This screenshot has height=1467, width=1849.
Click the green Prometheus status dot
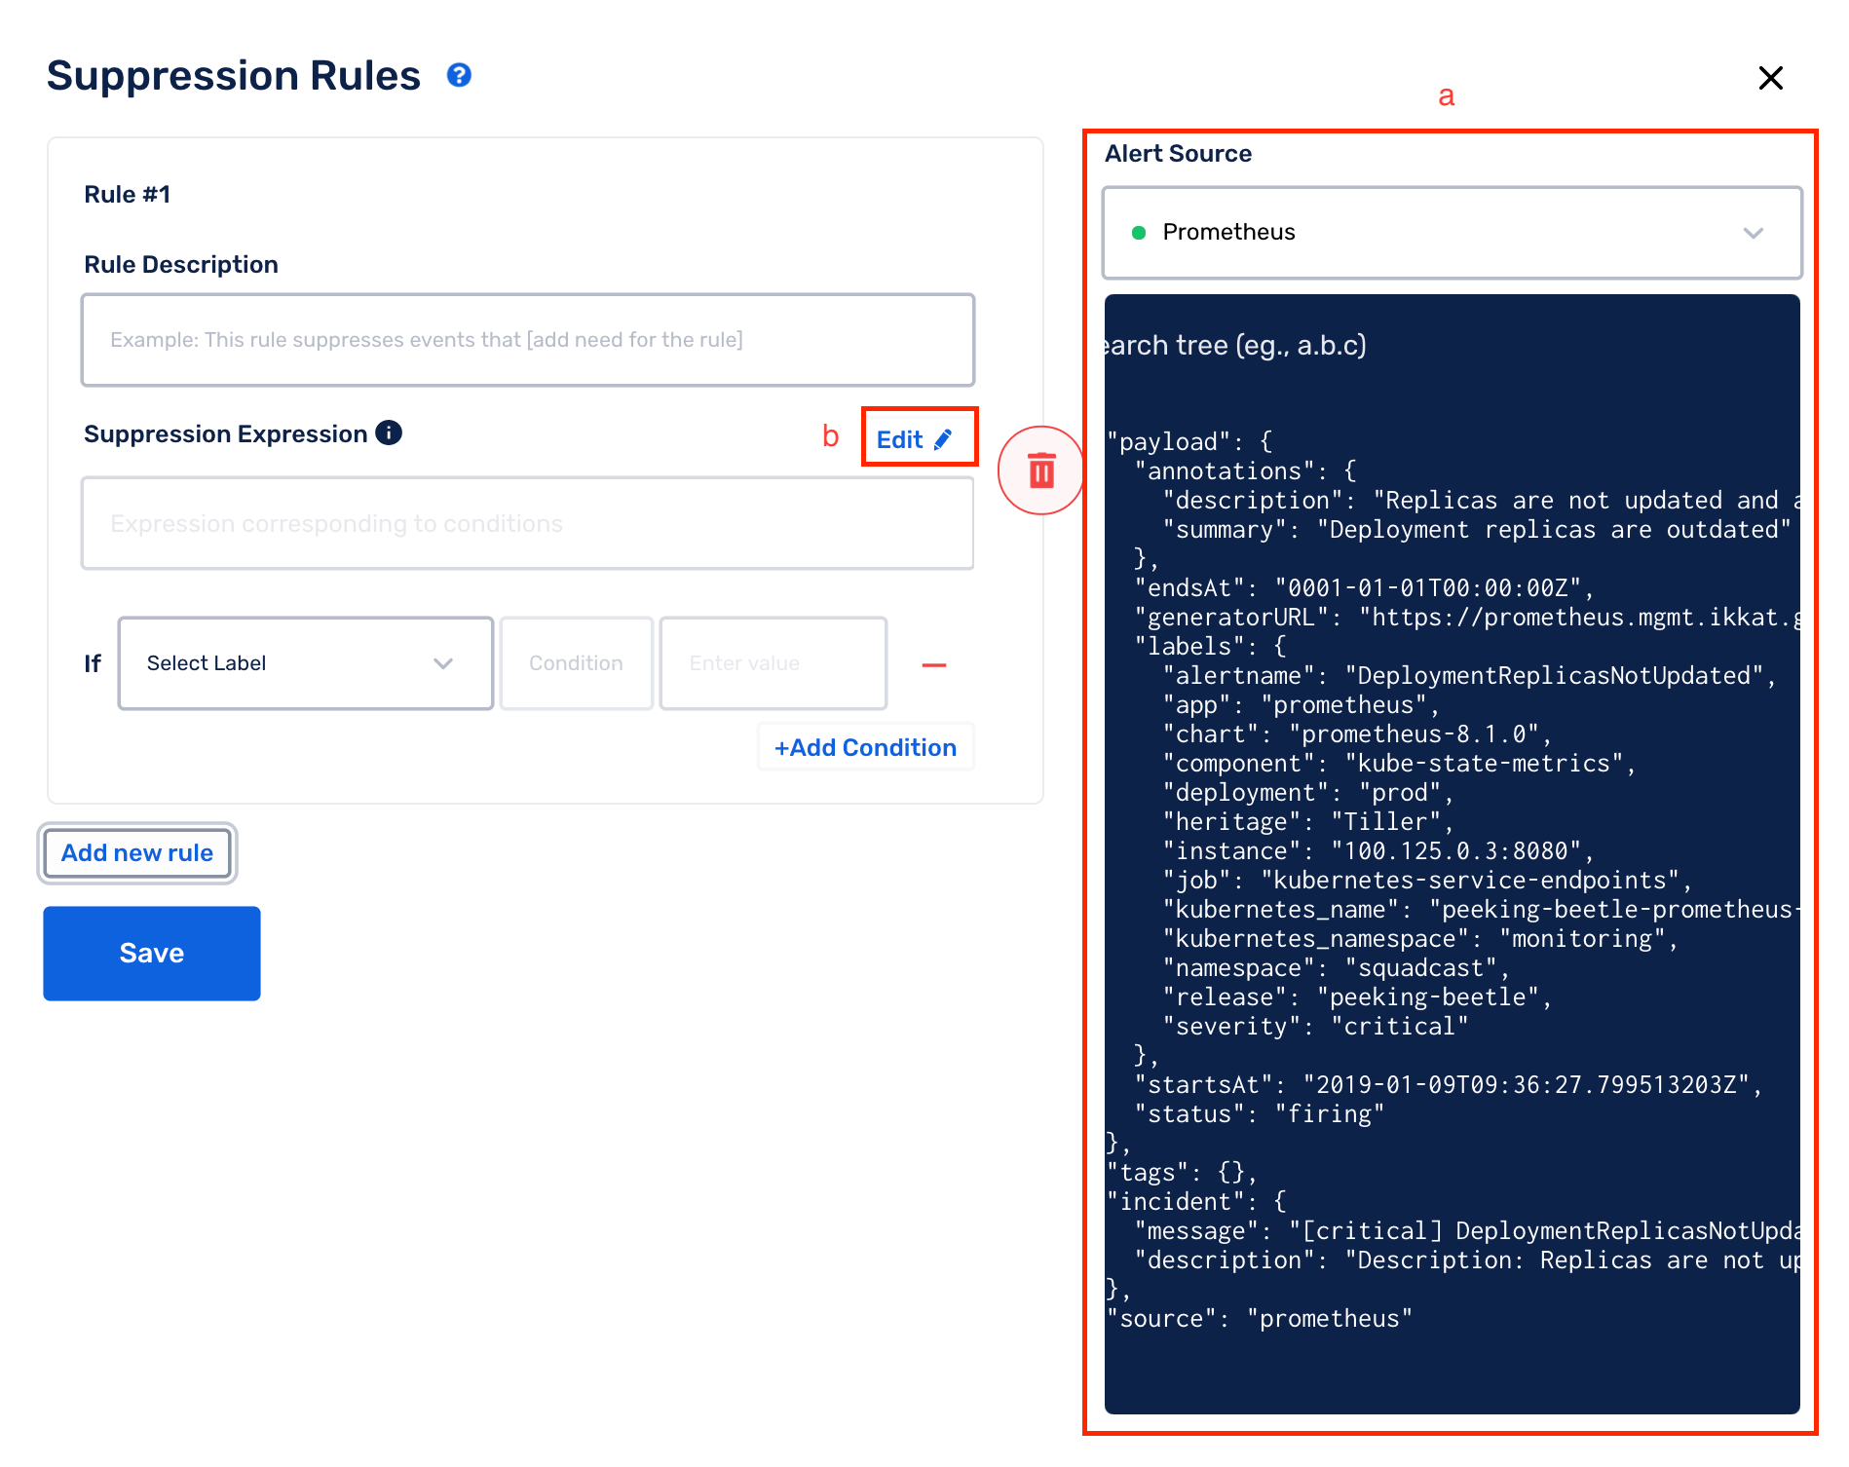(x=1138, y=233)
